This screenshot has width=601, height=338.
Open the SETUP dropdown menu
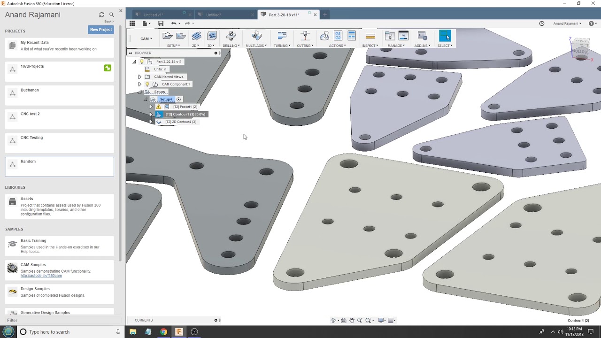coord(173,46)
